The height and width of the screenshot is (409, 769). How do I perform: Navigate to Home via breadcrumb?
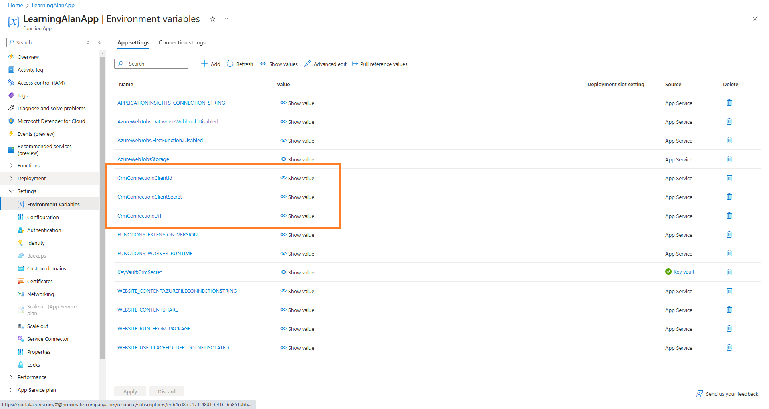coord(15,5)
